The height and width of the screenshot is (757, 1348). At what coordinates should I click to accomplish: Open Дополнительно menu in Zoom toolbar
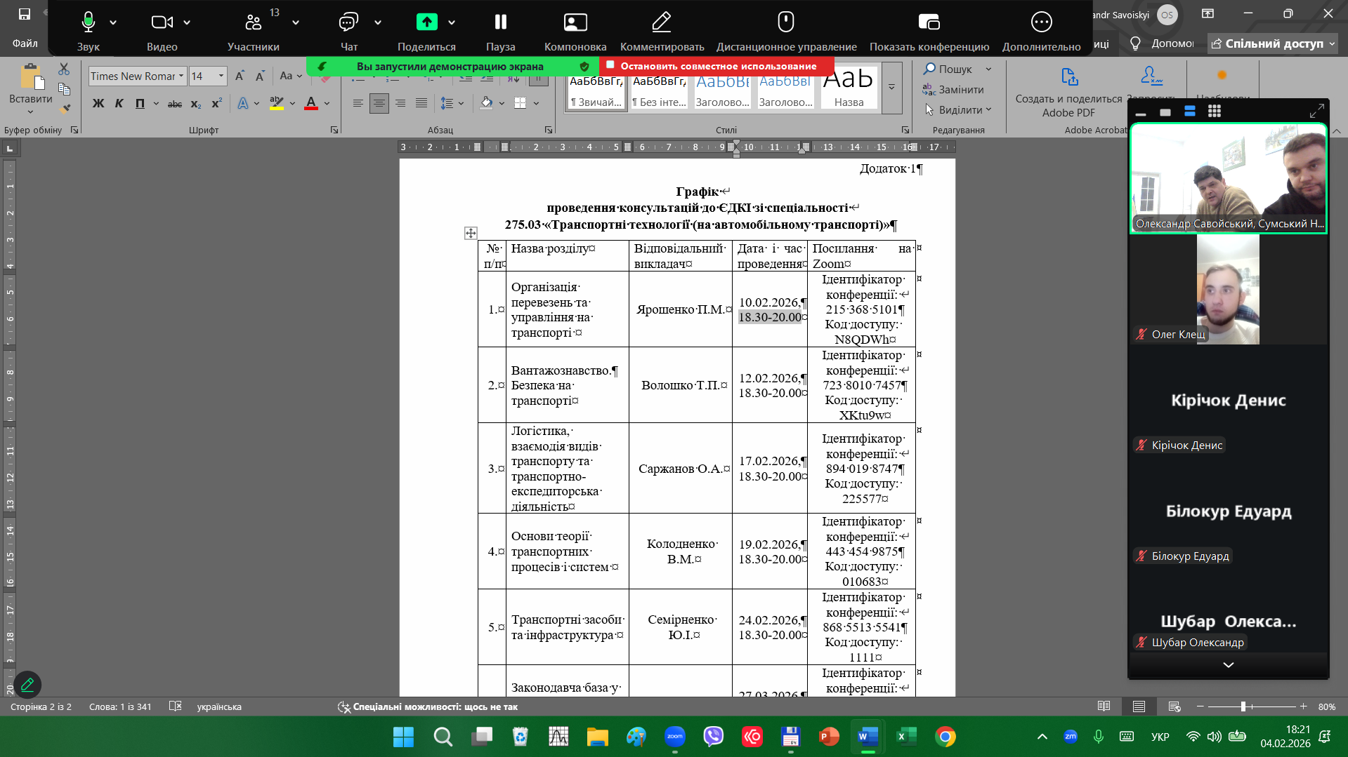[1040, 31]
